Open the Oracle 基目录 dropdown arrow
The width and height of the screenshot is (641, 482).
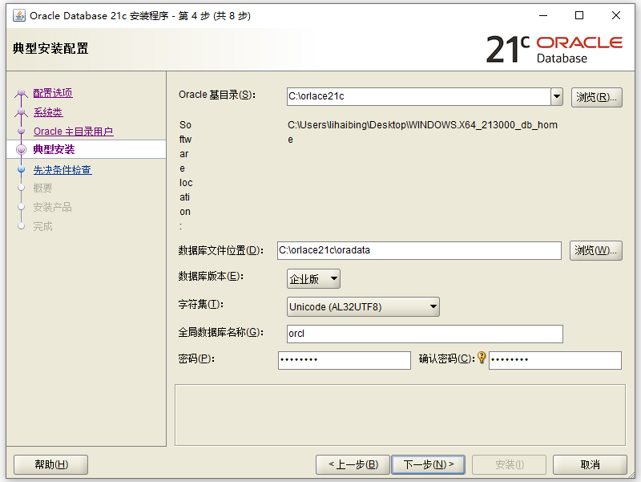556,96
